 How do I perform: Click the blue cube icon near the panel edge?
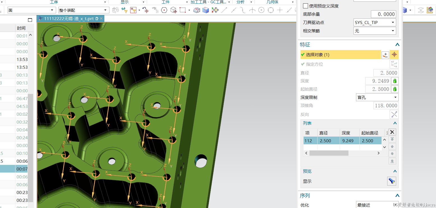(x=405, y=10)
